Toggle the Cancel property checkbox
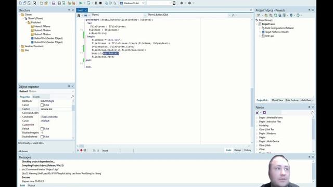The height and width of the screenshot is (187, 333). 42,105
